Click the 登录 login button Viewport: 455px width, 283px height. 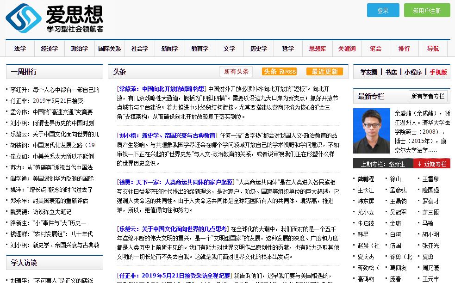(383, 11)
